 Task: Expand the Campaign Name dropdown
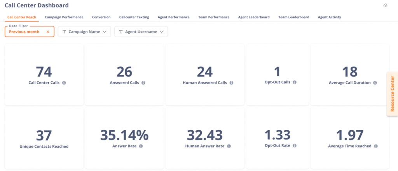tap(84, 32)
